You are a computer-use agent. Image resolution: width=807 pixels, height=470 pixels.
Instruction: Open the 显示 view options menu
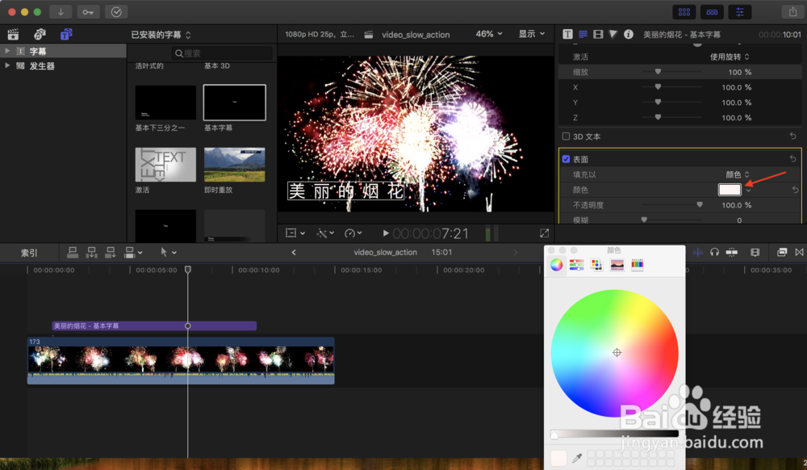pyautogui.click(x=531, y=34)
